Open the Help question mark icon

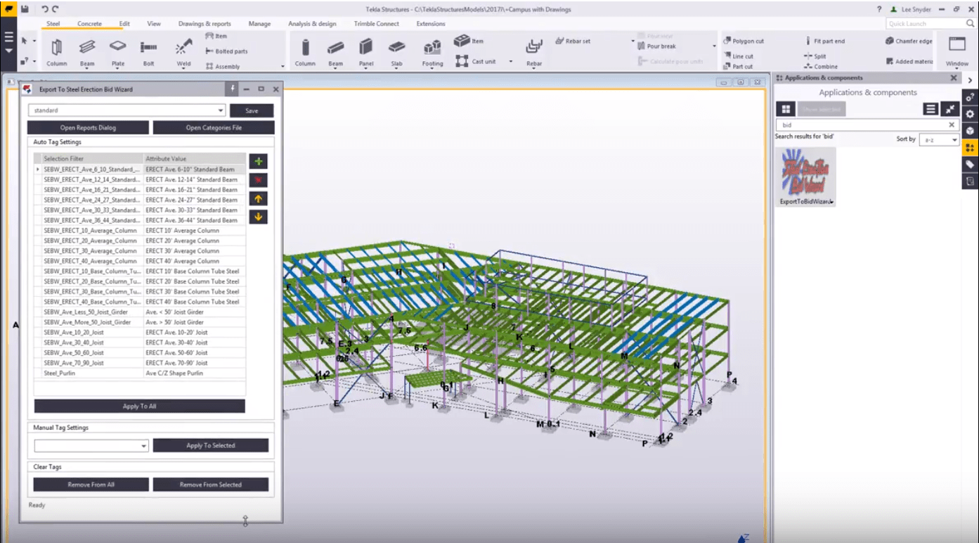pos(879,10)
